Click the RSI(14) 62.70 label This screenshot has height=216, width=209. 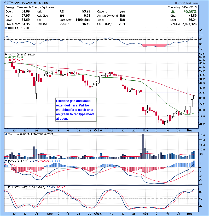(19, 28)
